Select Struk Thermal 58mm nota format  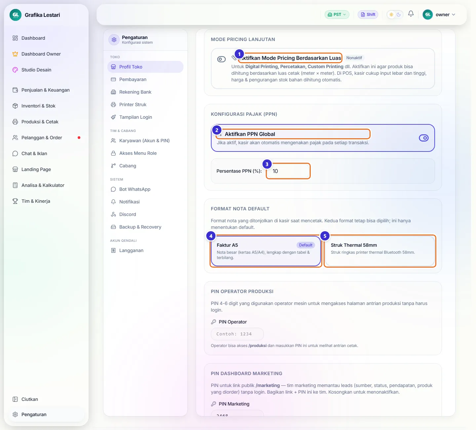380,251
